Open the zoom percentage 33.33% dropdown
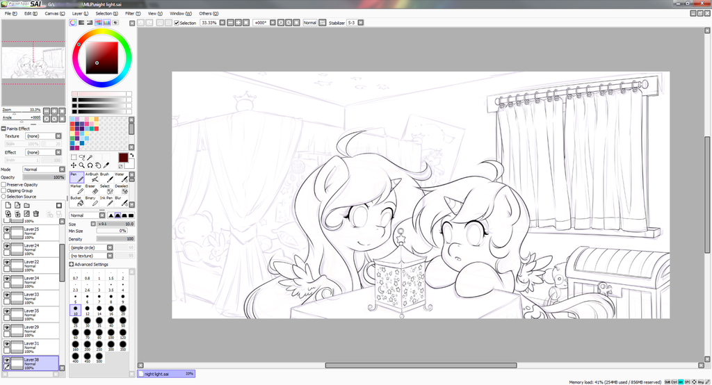The image size is (712, 385). point(222,23)
